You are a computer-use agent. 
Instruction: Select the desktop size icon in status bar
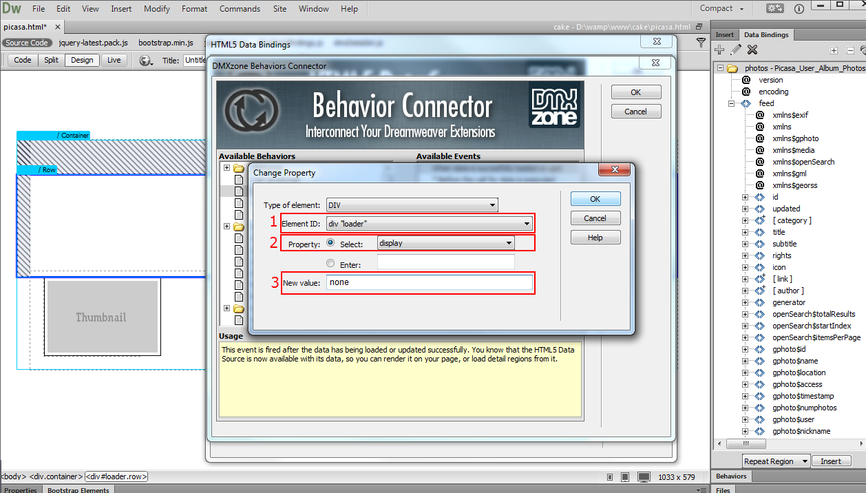644,476
